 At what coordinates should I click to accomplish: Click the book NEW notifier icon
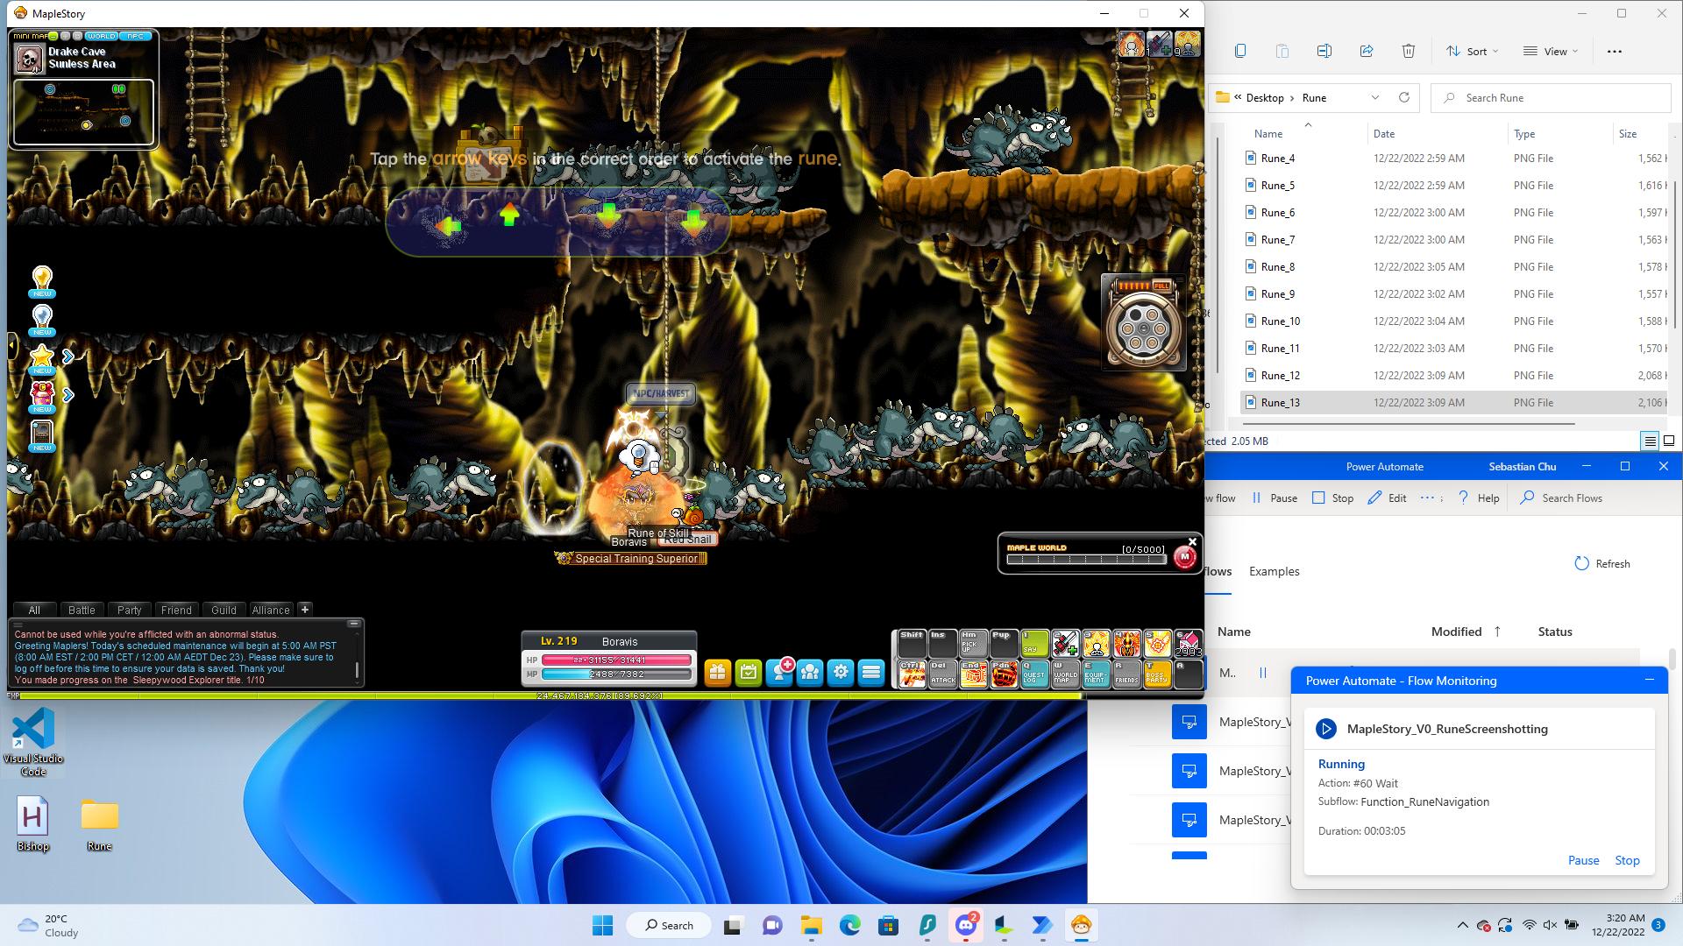(42, 435)
